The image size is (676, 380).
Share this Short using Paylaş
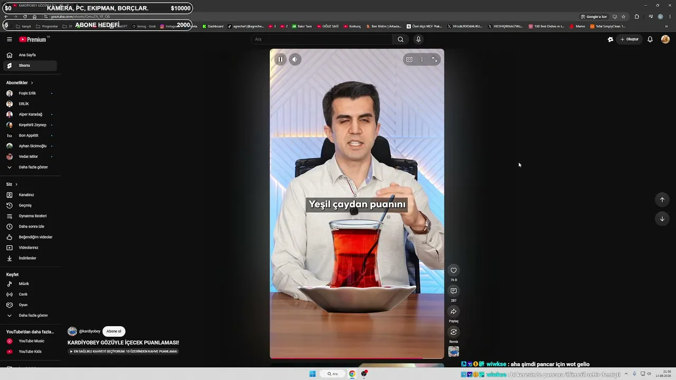pos(453,311)
